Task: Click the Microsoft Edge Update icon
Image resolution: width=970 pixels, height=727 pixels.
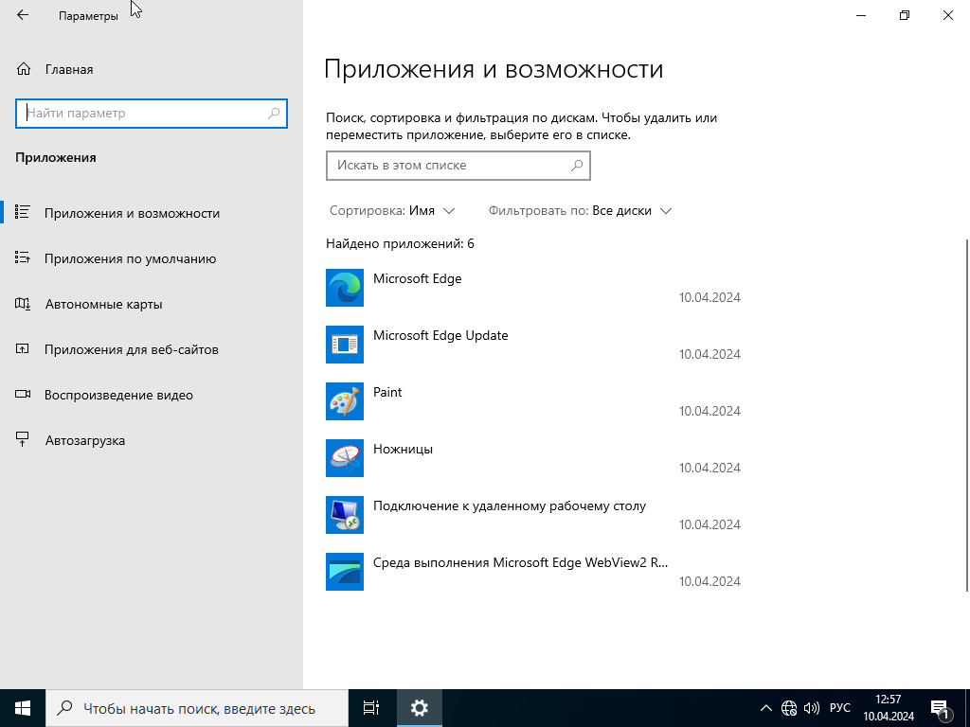Action: tap(345, 345)
